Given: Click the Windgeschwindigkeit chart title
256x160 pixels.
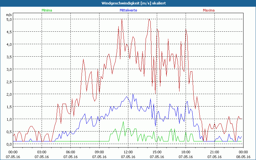Looking at the screenshot, I should [128, 3].
